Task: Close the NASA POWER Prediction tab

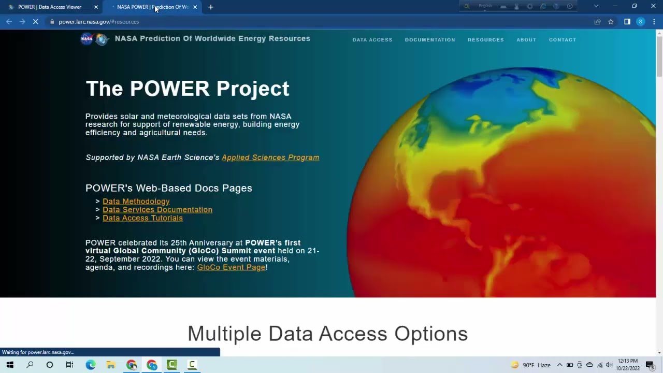Action: 195,7
